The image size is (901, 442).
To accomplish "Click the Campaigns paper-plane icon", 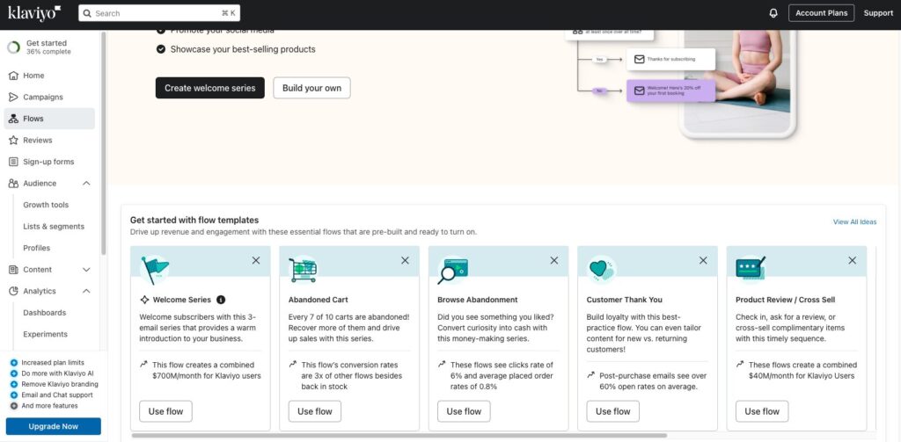I will coord(13,97).
